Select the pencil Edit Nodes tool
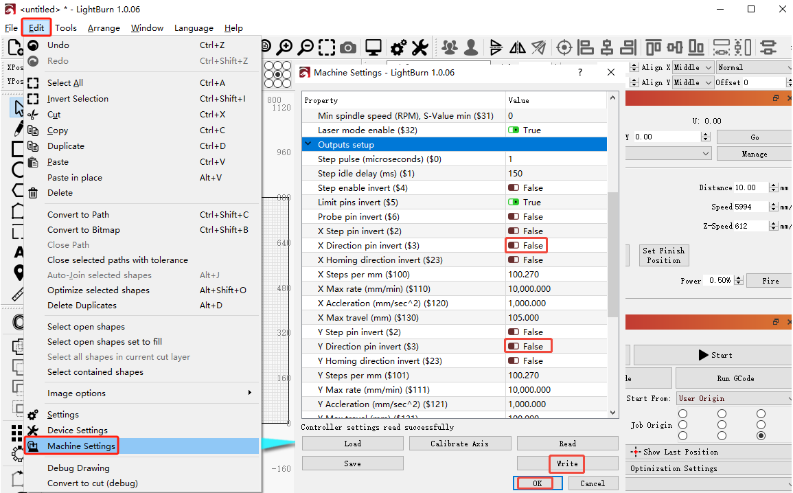Screen dimensions: 793x493 point(19,128)
